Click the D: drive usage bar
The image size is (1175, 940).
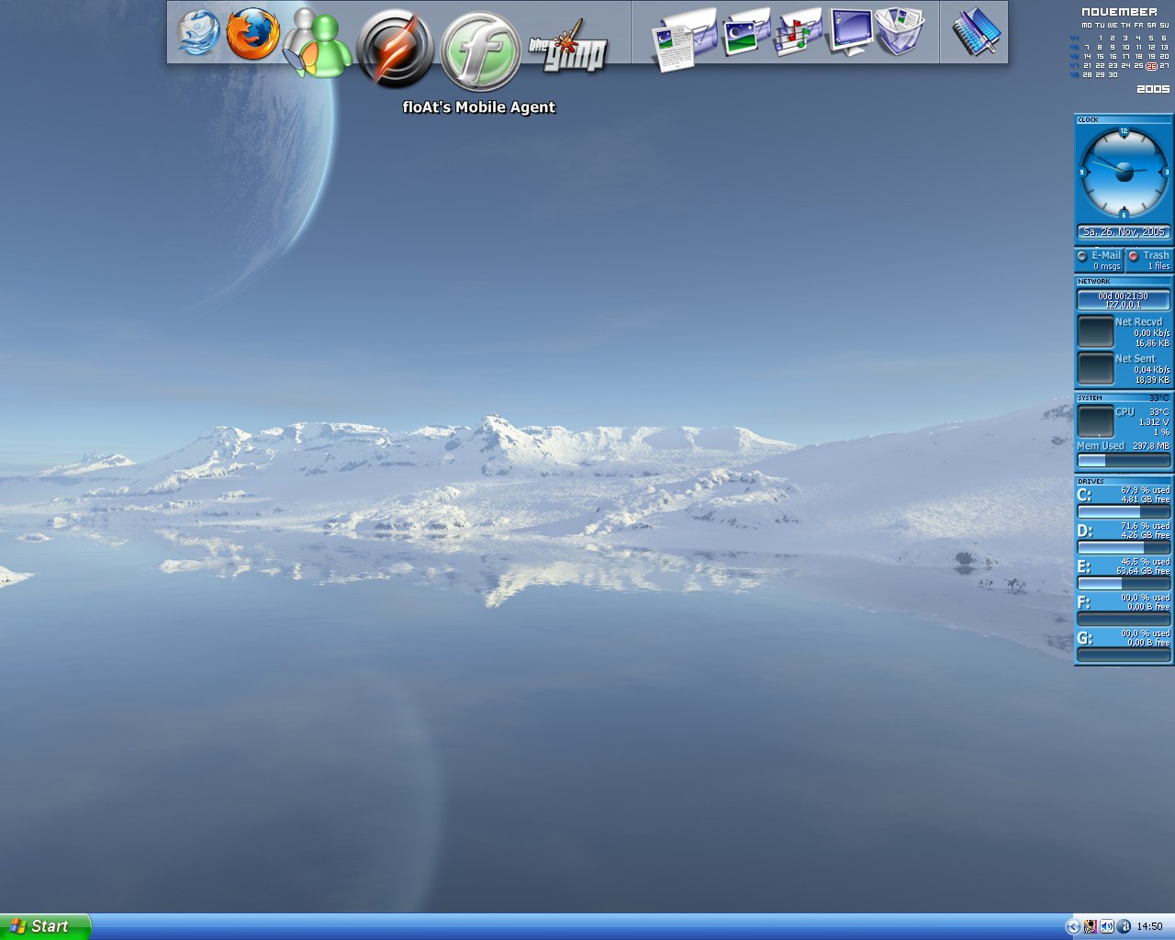click(x=1124, y=547)
